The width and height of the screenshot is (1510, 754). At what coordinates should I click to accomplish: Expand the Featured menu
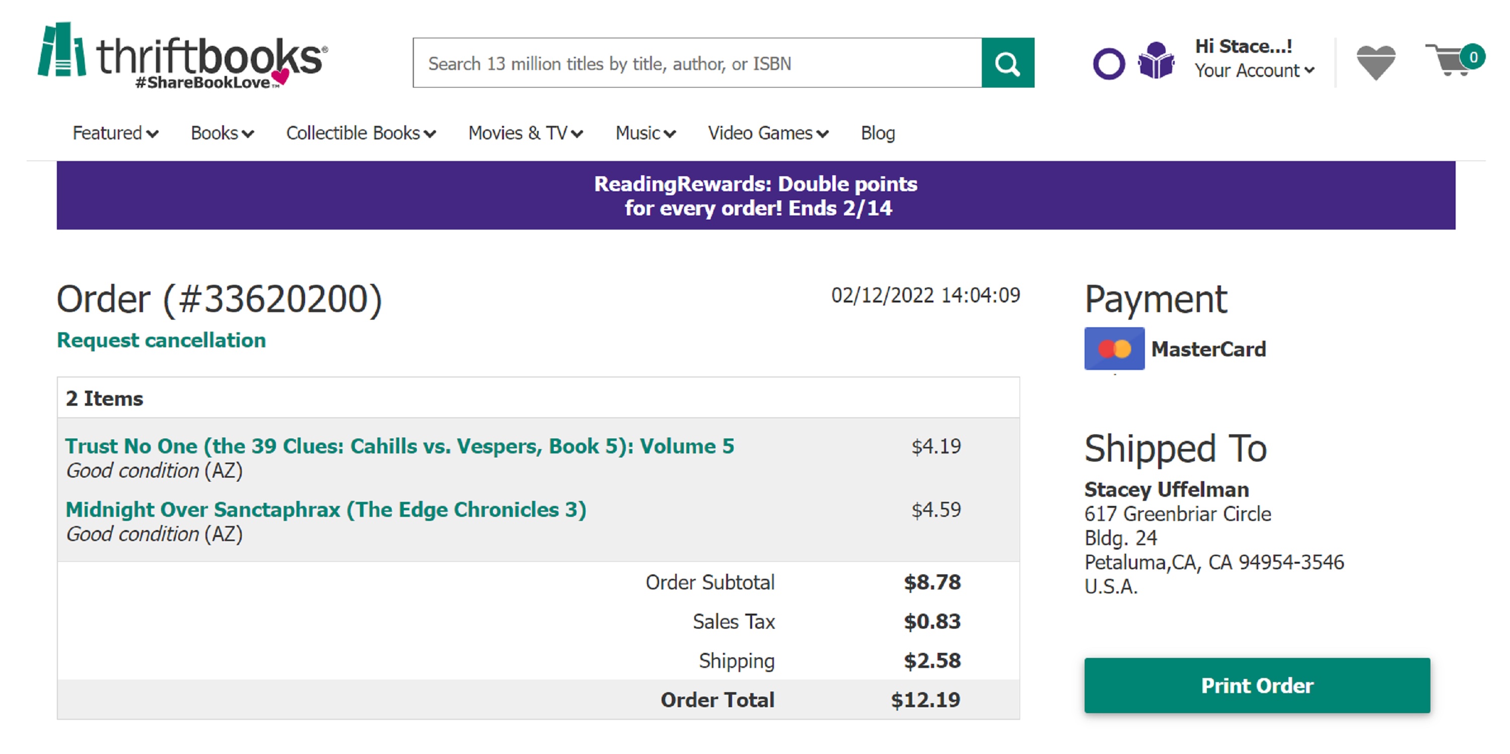[x=115, y=133]
